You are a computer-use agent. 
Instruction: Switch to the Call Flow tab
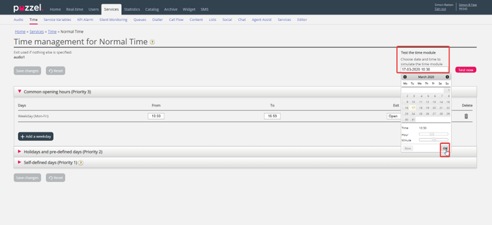[176, 20]
